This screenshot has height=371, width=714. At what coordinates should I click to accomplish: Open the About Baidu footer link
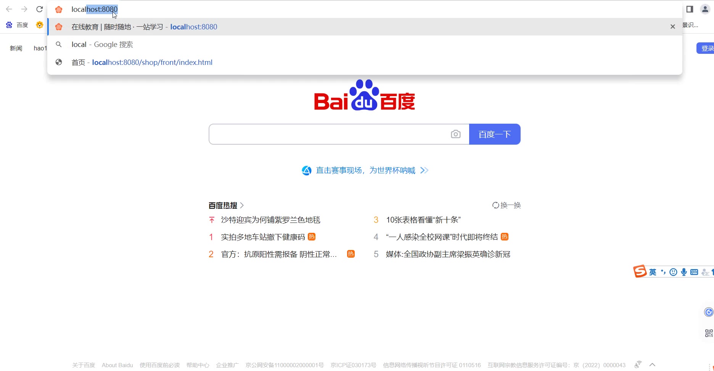click(x=117, y=365)
